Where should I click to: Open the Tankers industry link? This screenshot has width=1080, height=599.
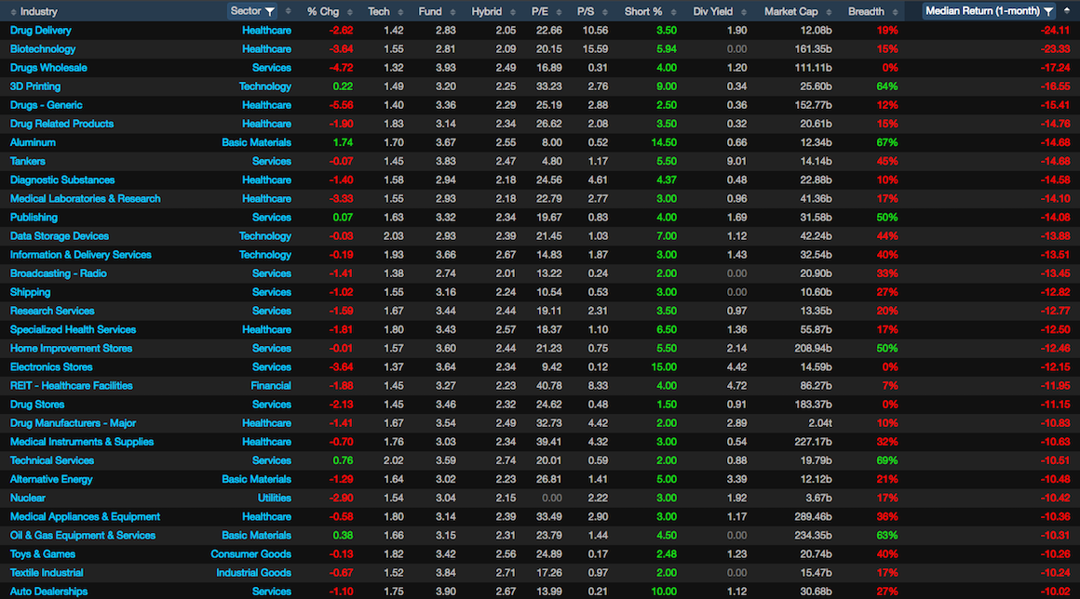[28, 161]
